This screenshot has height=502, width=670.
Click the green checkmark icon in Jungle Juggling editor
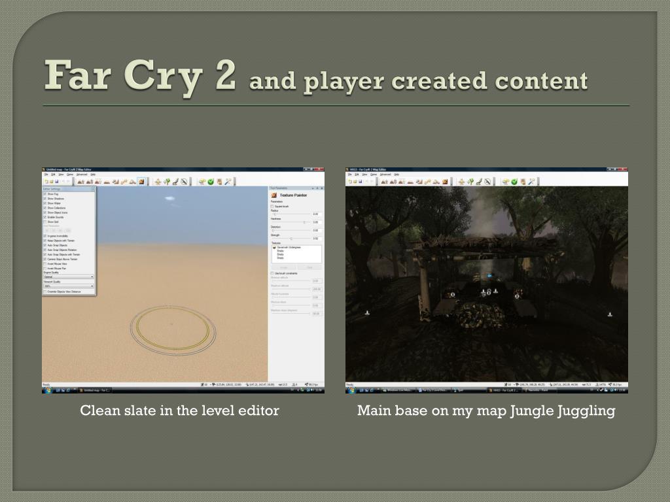(x=514, y=182)
